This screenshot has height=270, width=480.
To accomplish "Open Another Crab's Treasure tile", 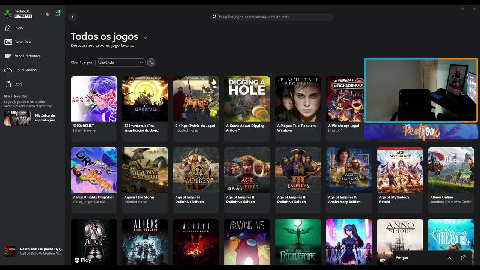I will pos(451,235).
